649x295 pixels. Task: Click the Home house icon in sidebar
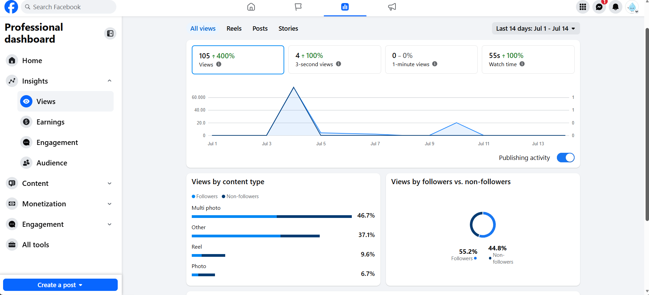[12, 60]
